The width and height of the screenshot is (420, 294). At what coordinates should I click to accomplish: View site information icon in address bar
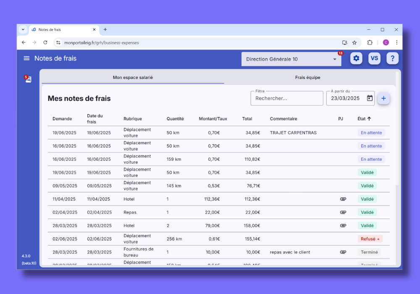coord(58,42)
